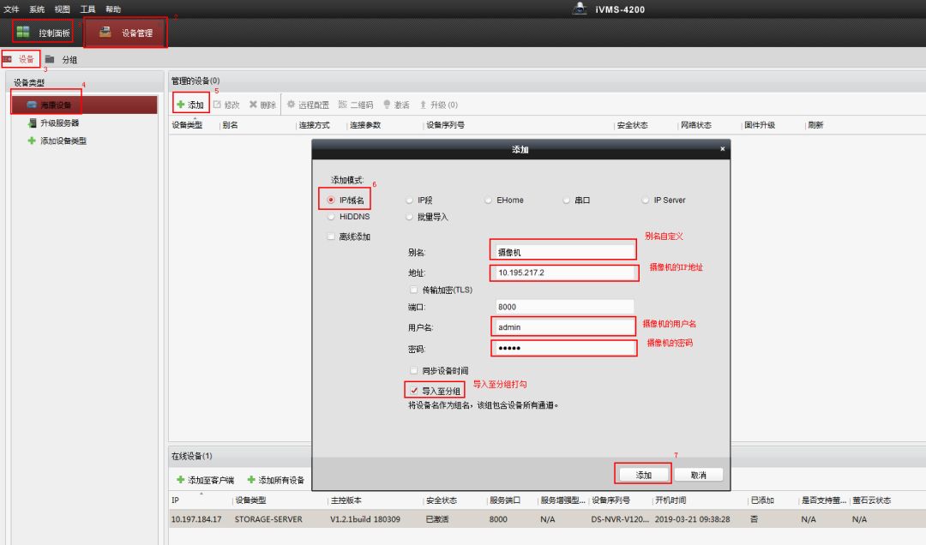Select the 批量导入 radio button

(409, 217)
